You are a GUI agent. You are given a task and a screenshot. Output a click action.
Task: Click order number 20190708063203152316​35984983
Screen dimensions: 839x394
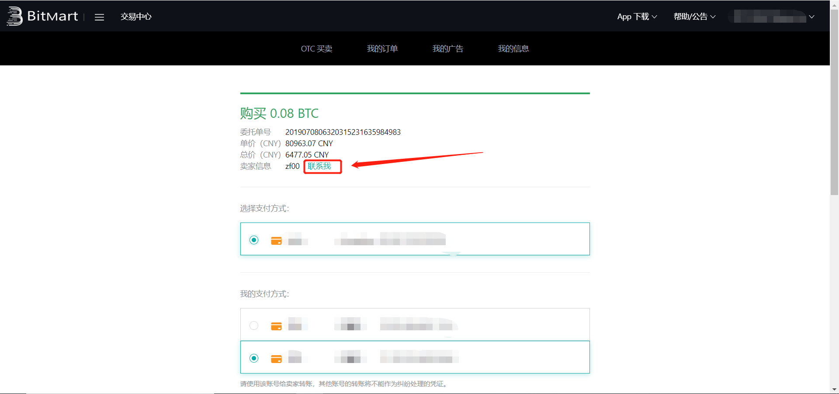coord(343,132)
